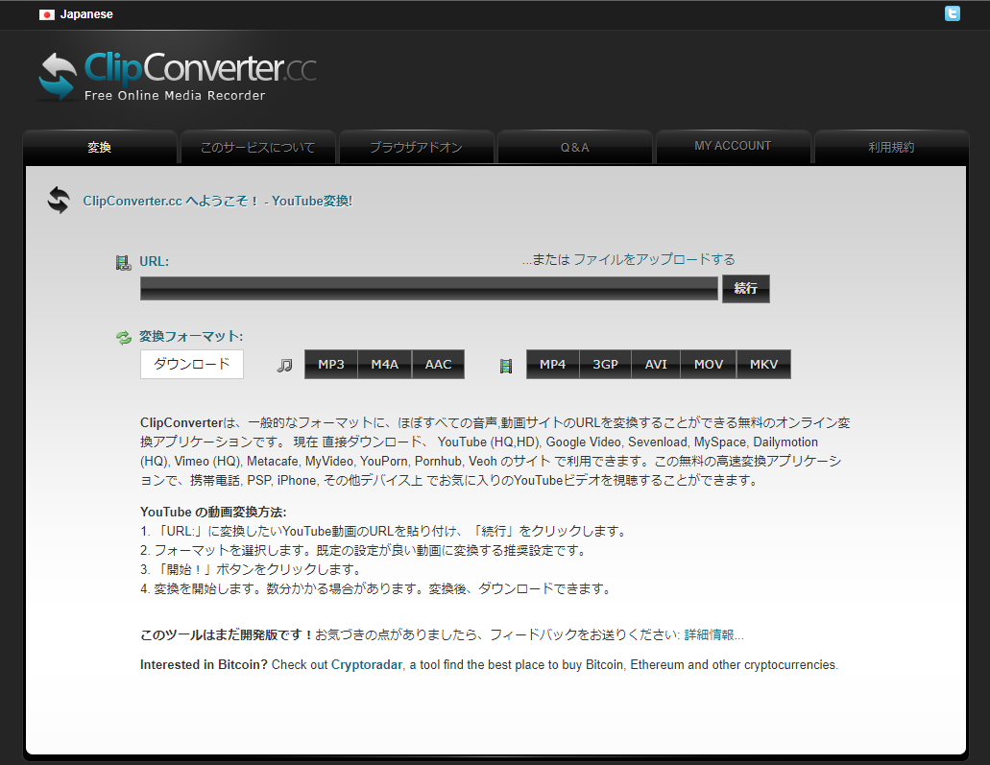This screenshot has height=765, width=990.
Task: Click 'Free Online Media Recorder' tagline
Action: (175, 95)
